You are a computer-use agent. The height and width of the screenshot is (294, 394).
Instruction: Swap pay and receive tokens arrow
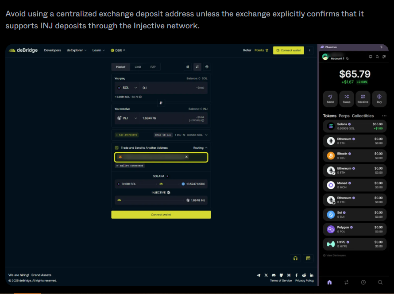[x=161, y=103]
